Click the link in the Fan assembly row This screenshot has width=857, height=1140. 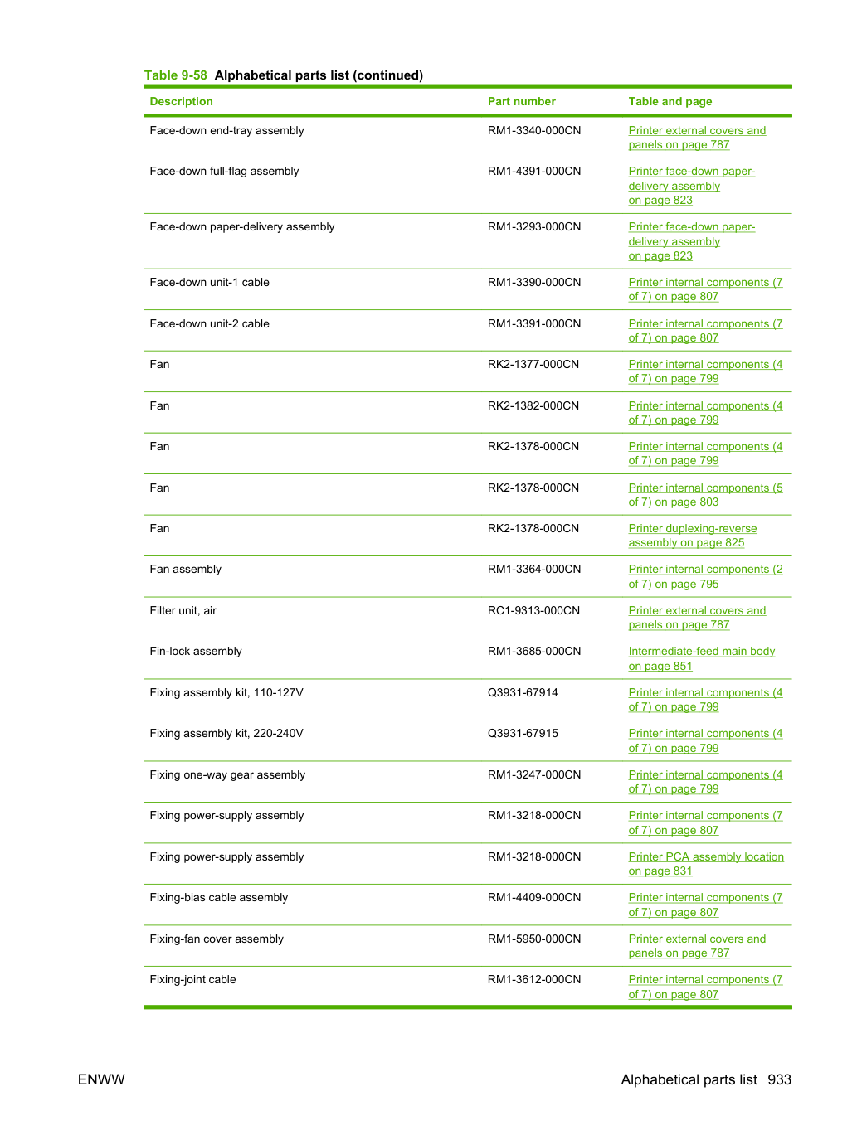tap(705, 576)
